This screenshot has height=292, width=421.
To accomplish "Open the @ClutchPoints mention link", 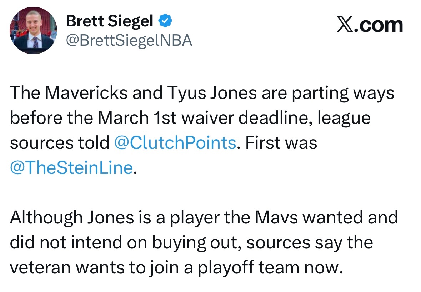I will coord(175,143).
